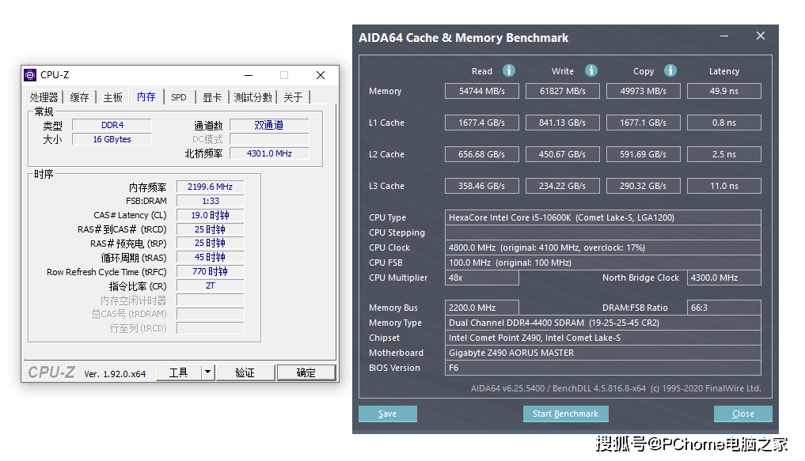Click DRAM:FSB Ratio value 66:3
805x461 pixels.
coord(724,308)
